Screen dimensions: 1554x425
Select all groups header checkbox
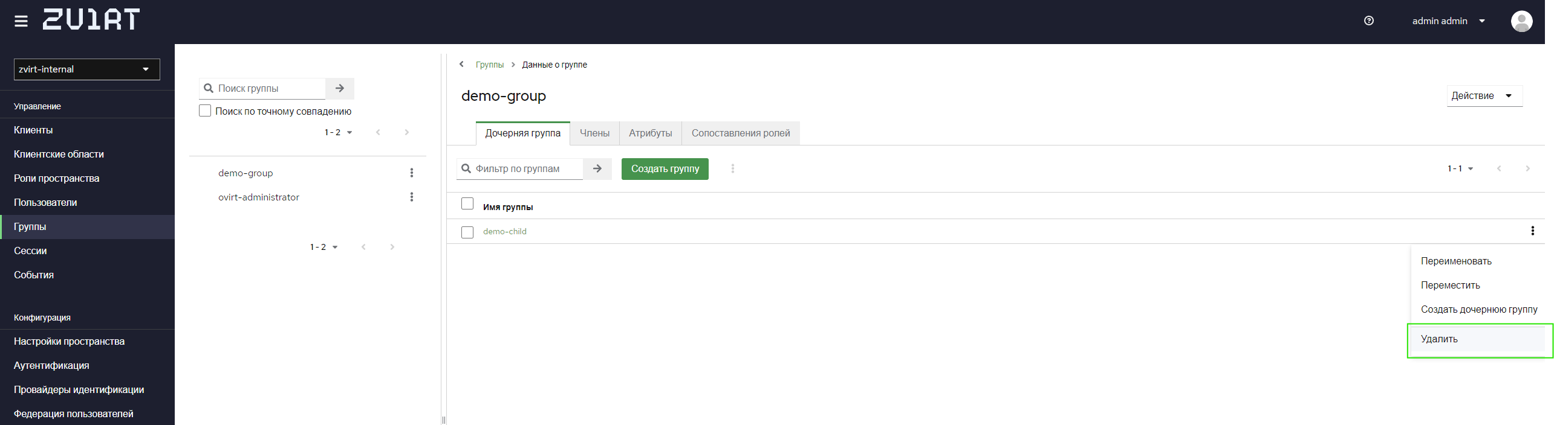click(x=467, y=203)
